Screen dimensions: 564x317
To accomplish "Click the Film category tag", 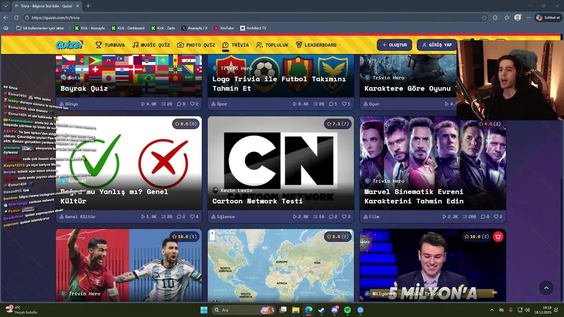I will click(x=371, y=217).
